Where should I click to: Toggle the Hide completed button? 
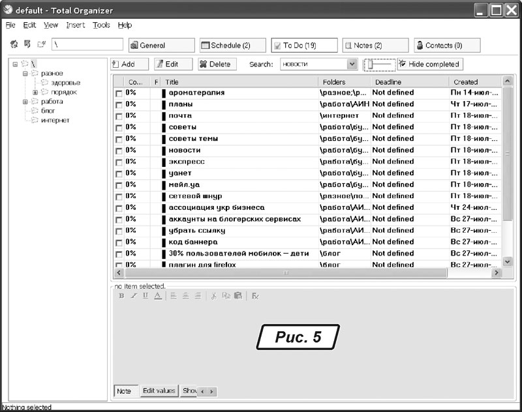[430, 64]
